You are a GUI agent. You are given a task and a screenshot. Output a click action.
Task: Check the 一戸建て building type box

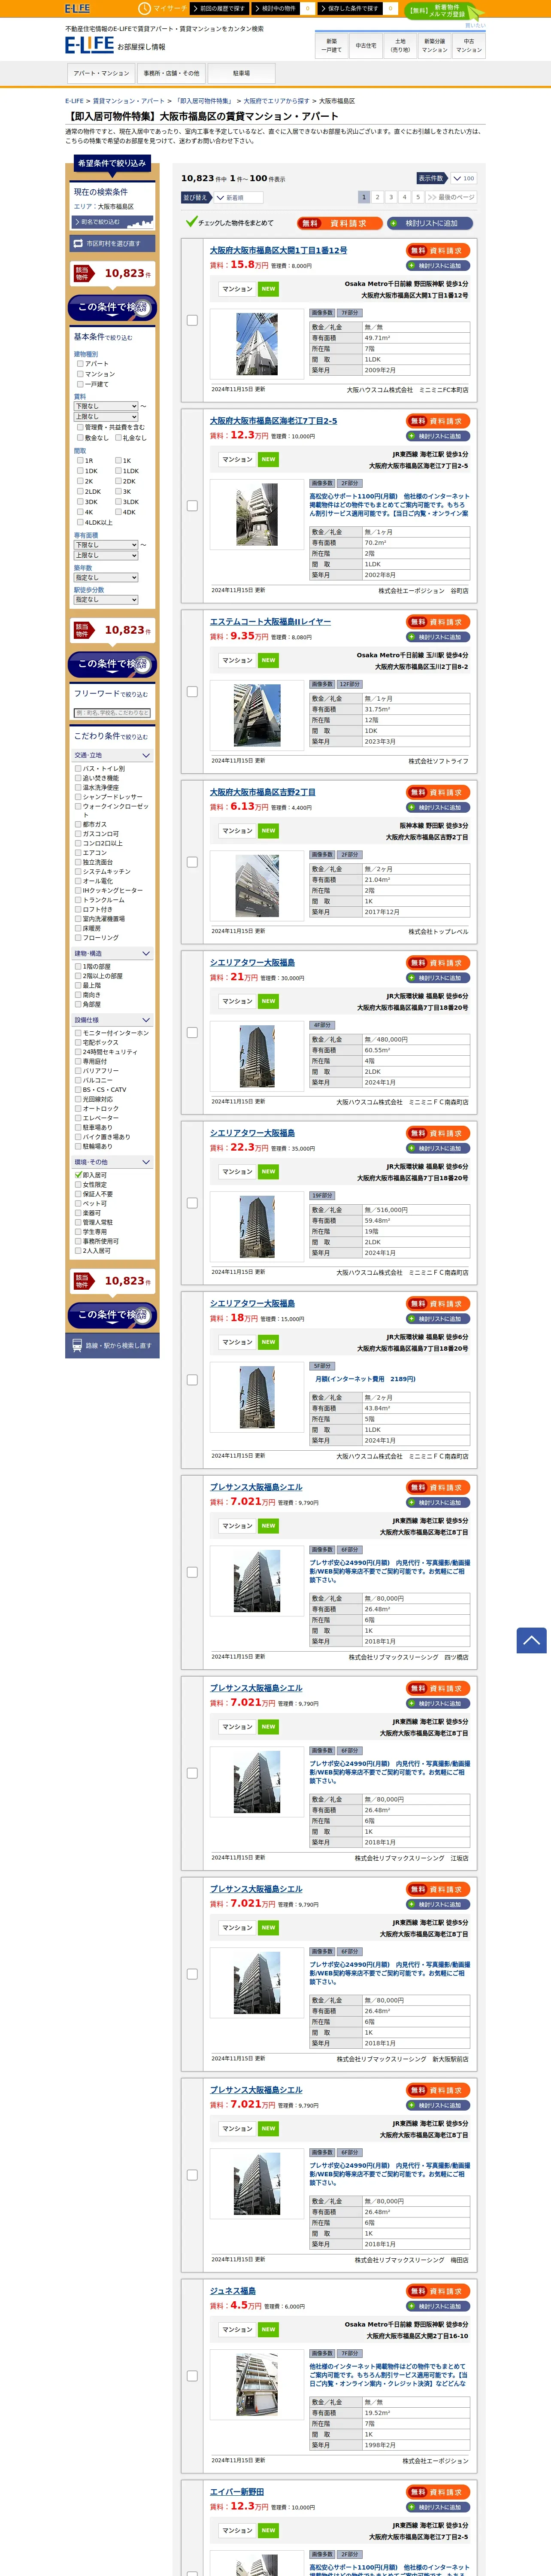pos(80,384)
